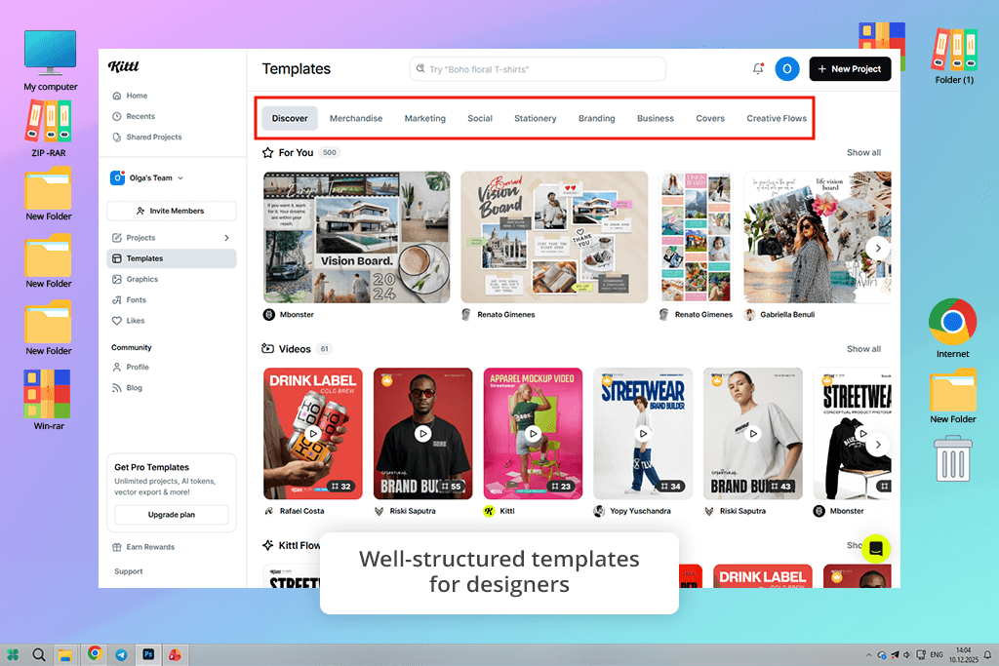Click author name Riski Saputra under red video
Image resolution: width=999 pixels, height=666 pixels.
tap(413, 511)
